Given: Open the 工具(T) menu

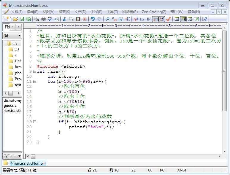Looking at the screenshot, I should [112, 12].
